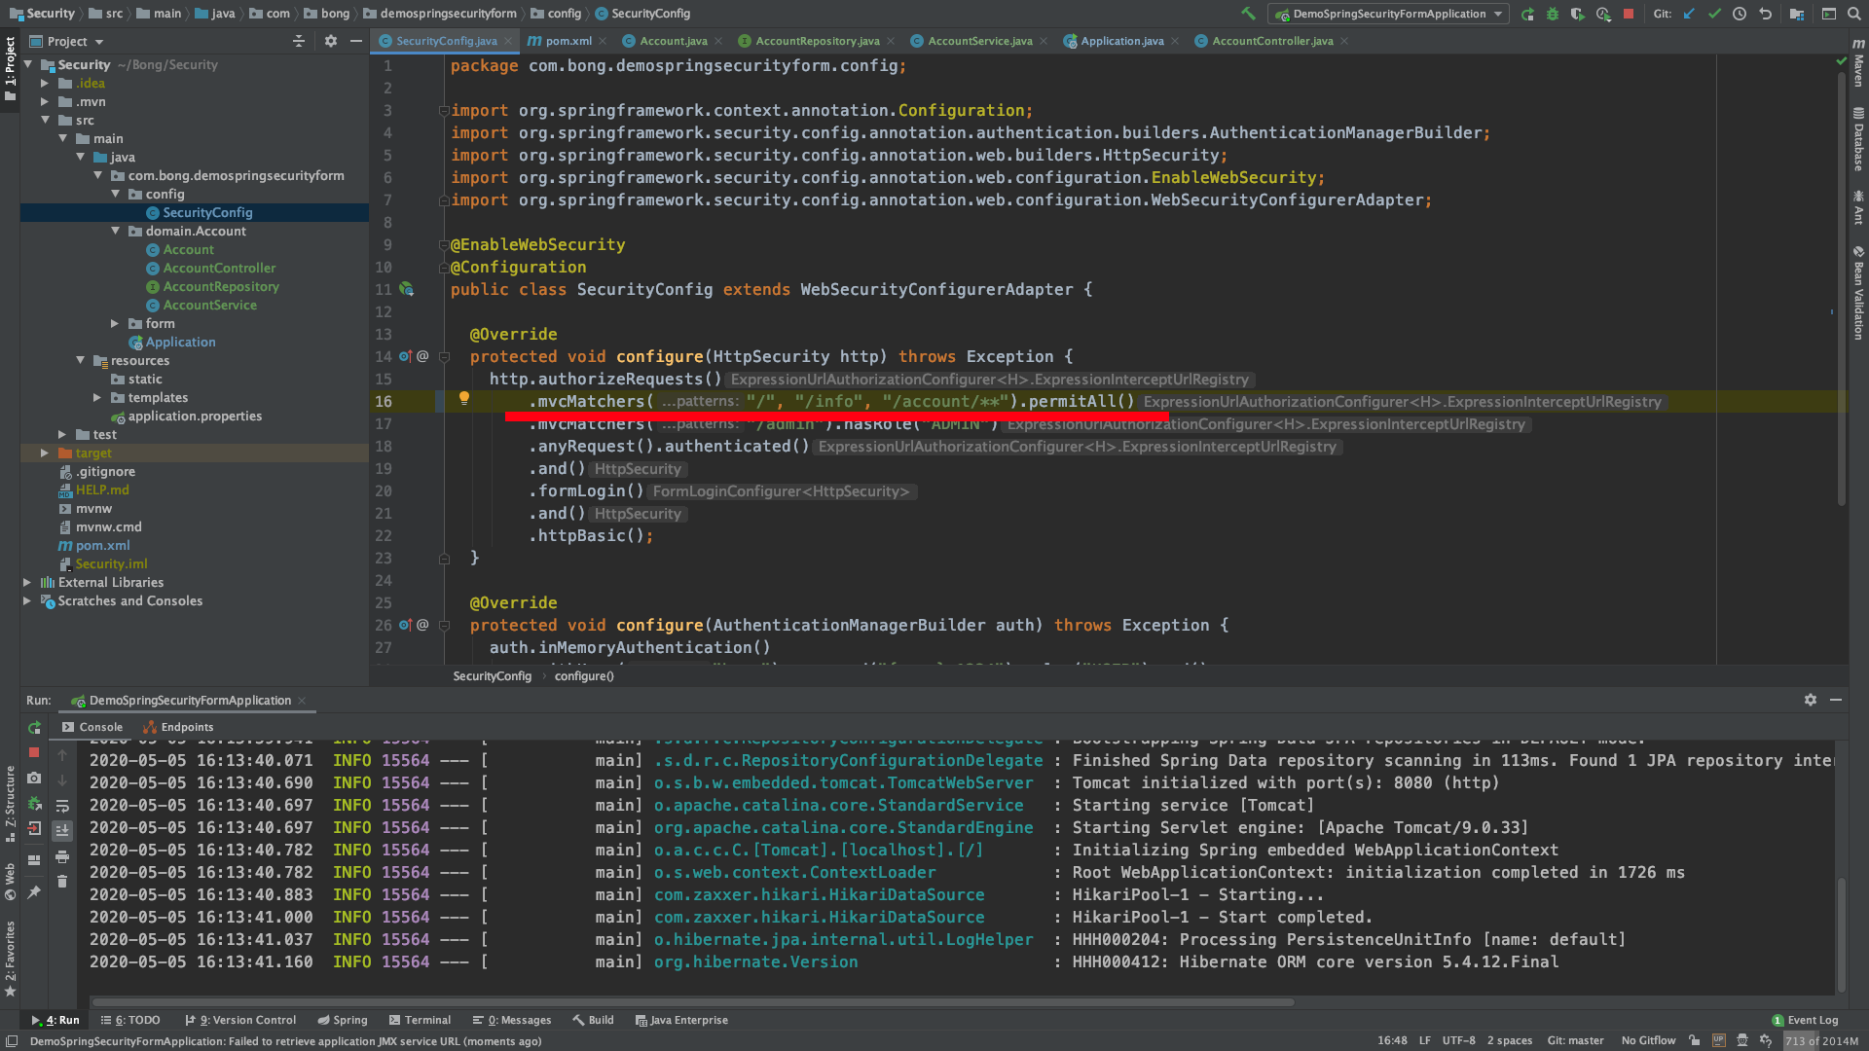Select AccountController in project tree

tap(219, 268)
